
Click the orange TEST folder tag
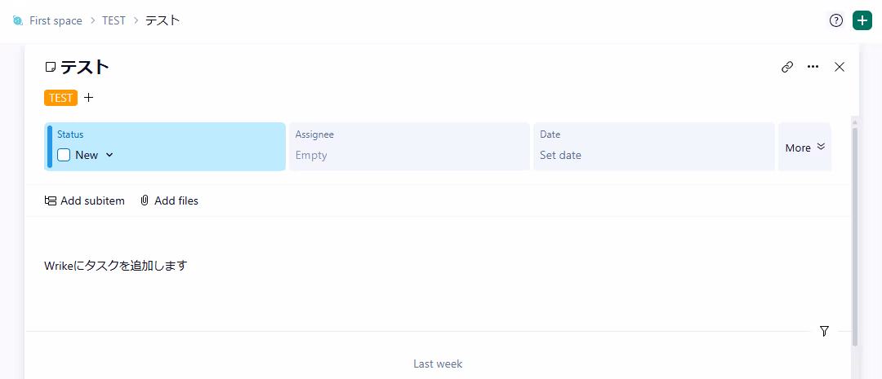60,98
